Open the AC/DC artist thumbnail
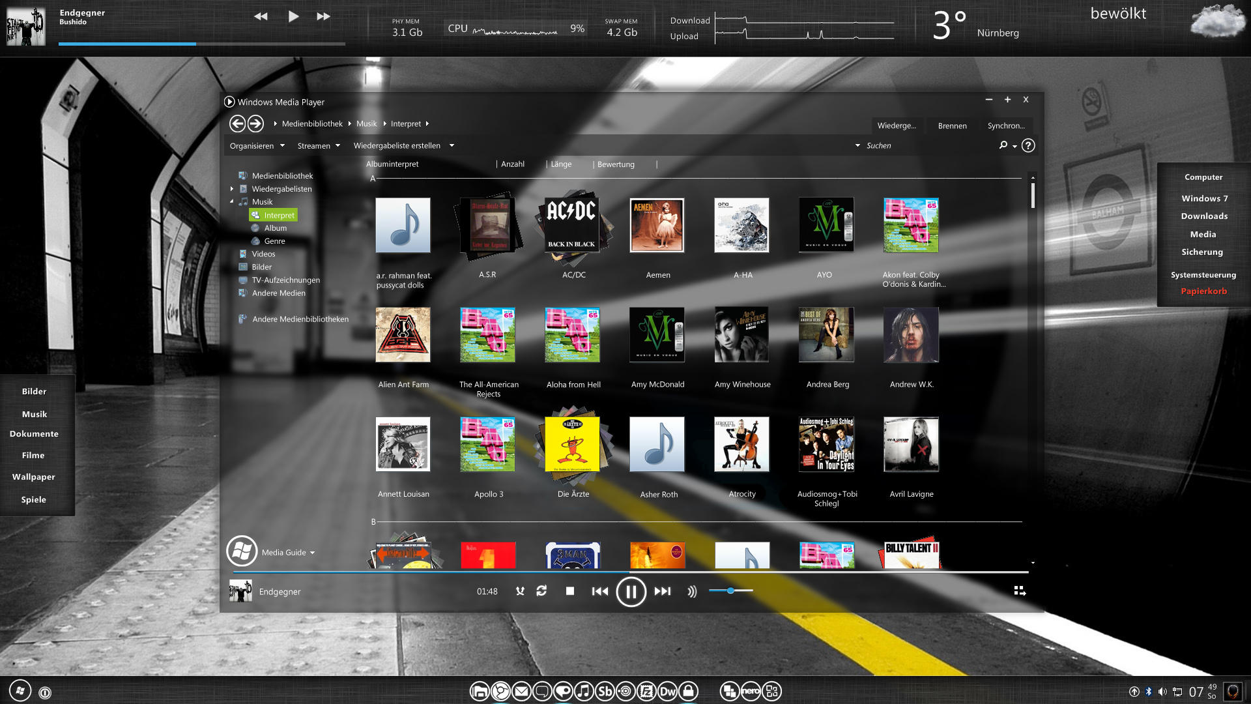Screen dimensions: 1251x704 click(x=572, y=226)
